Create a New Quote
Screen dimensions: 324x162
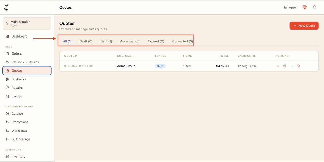click(x=304, y=26)
